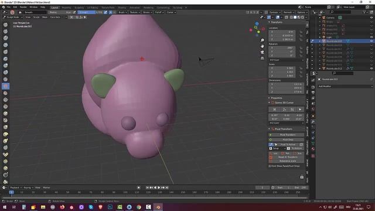Viewport: 375px width, 211px height.
Task: Toggle visibility of selected Roundcube.002 row
Action: tap(371, 41)
